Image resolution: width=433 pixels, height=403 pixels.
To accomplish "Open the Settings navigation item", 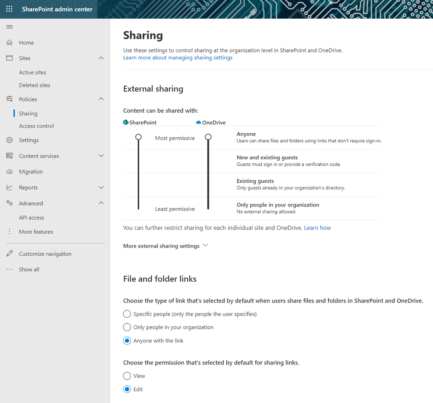I will tap(29, 140).
